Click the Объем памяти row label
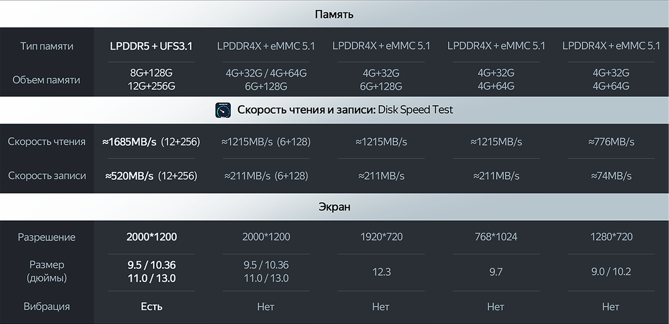Screen dimensions: 669x324 (47, 80)
